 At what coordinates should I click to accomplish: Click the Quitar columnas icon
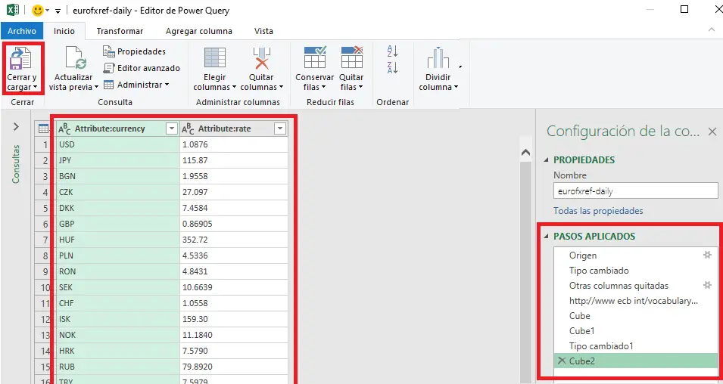(261, 58)
